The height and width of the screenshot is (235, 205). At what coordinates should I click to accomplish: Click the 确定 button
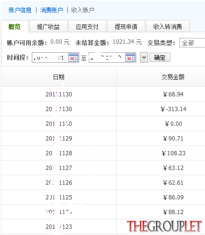160,57
